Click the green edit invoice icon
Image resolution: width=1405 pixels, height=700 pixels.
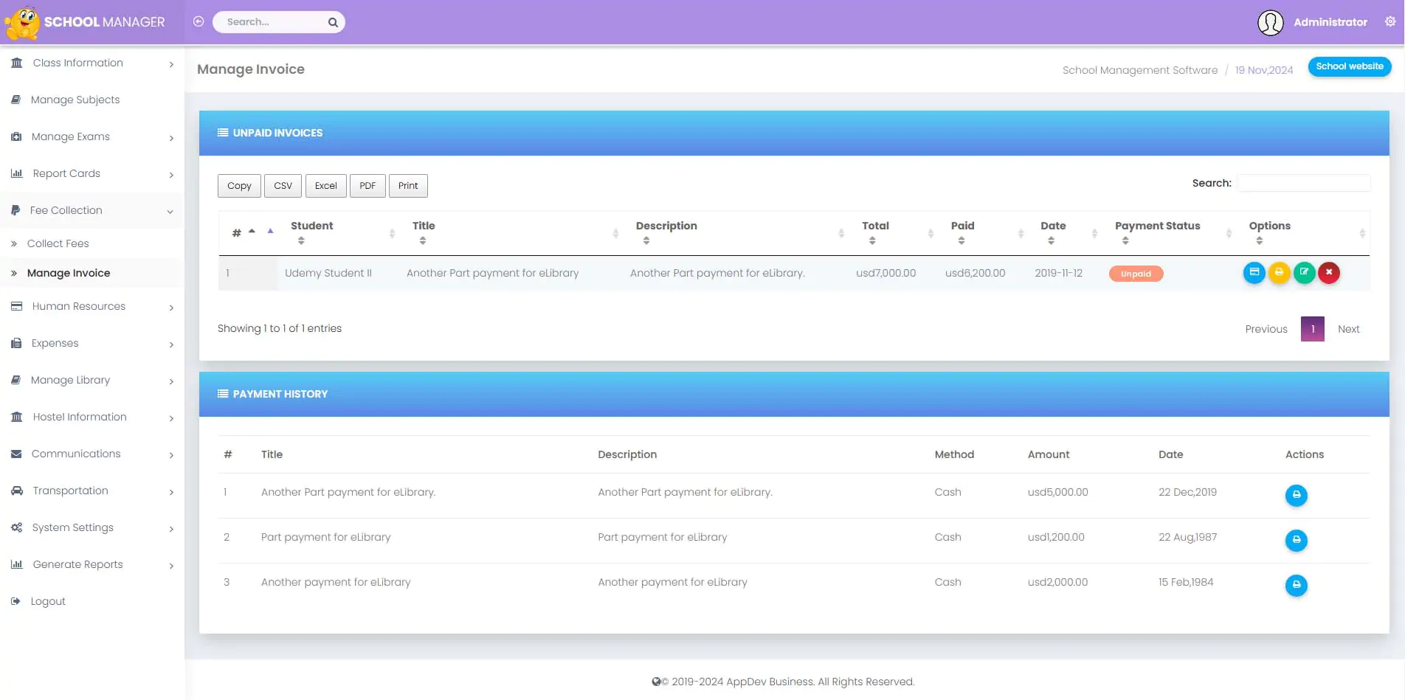click(1304, 273)
